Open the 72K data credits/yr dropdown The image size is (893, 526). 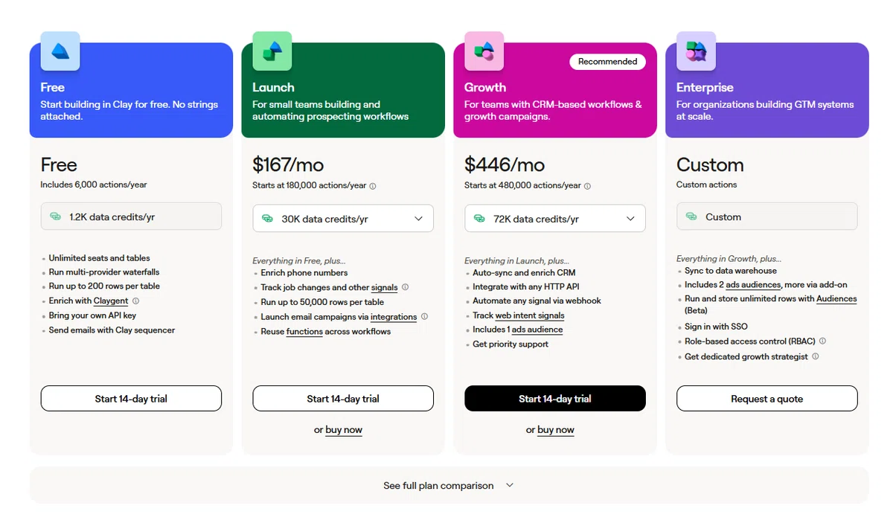click(555, 219)
